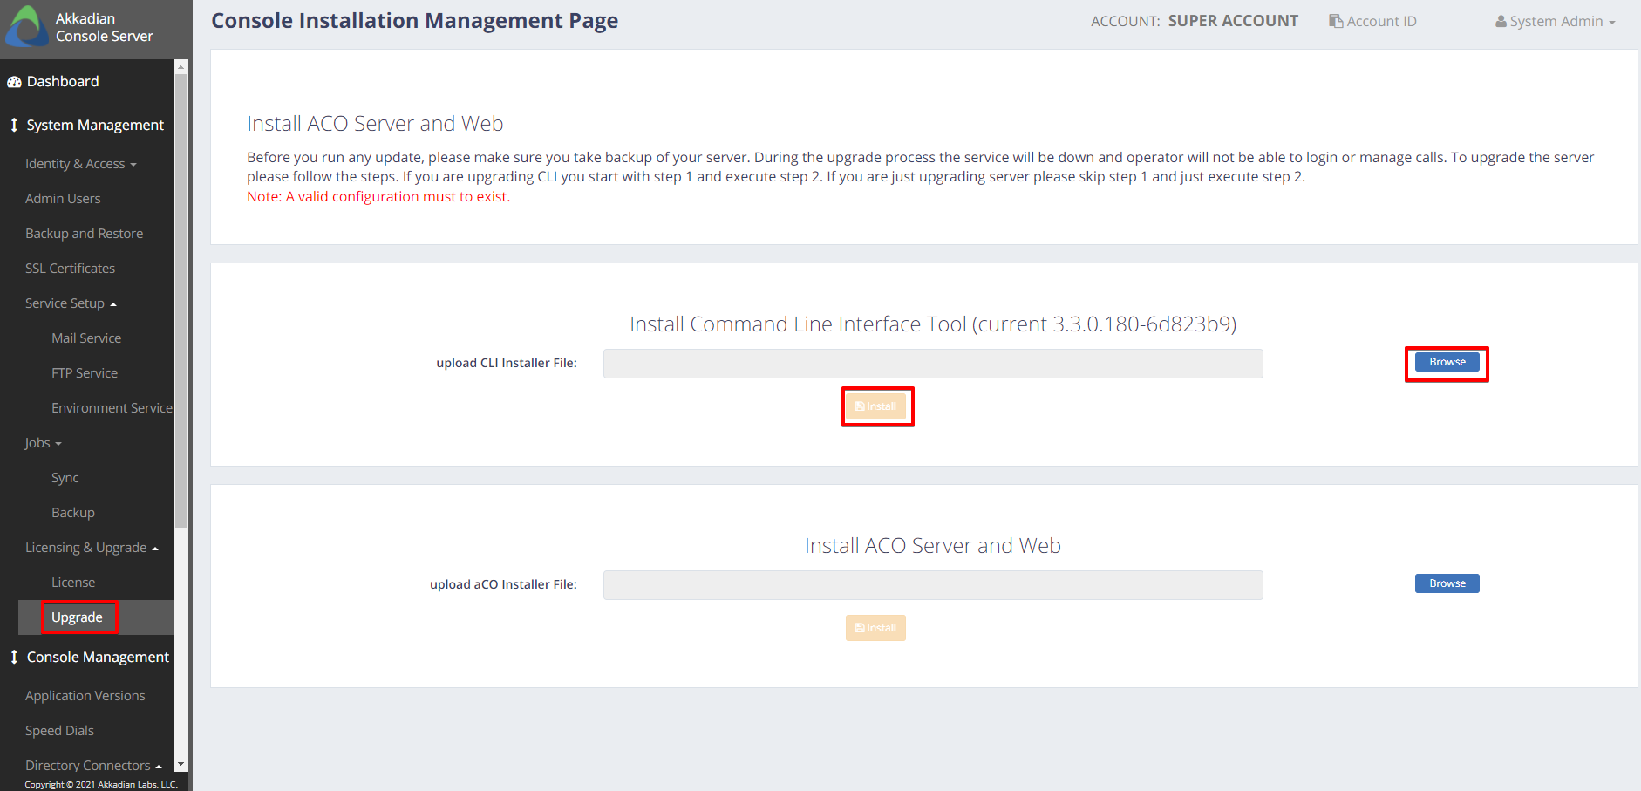Collapse Licensing & Upgrade submenu
Viewport: 1641px width, 791px height.
click(92, 548)
